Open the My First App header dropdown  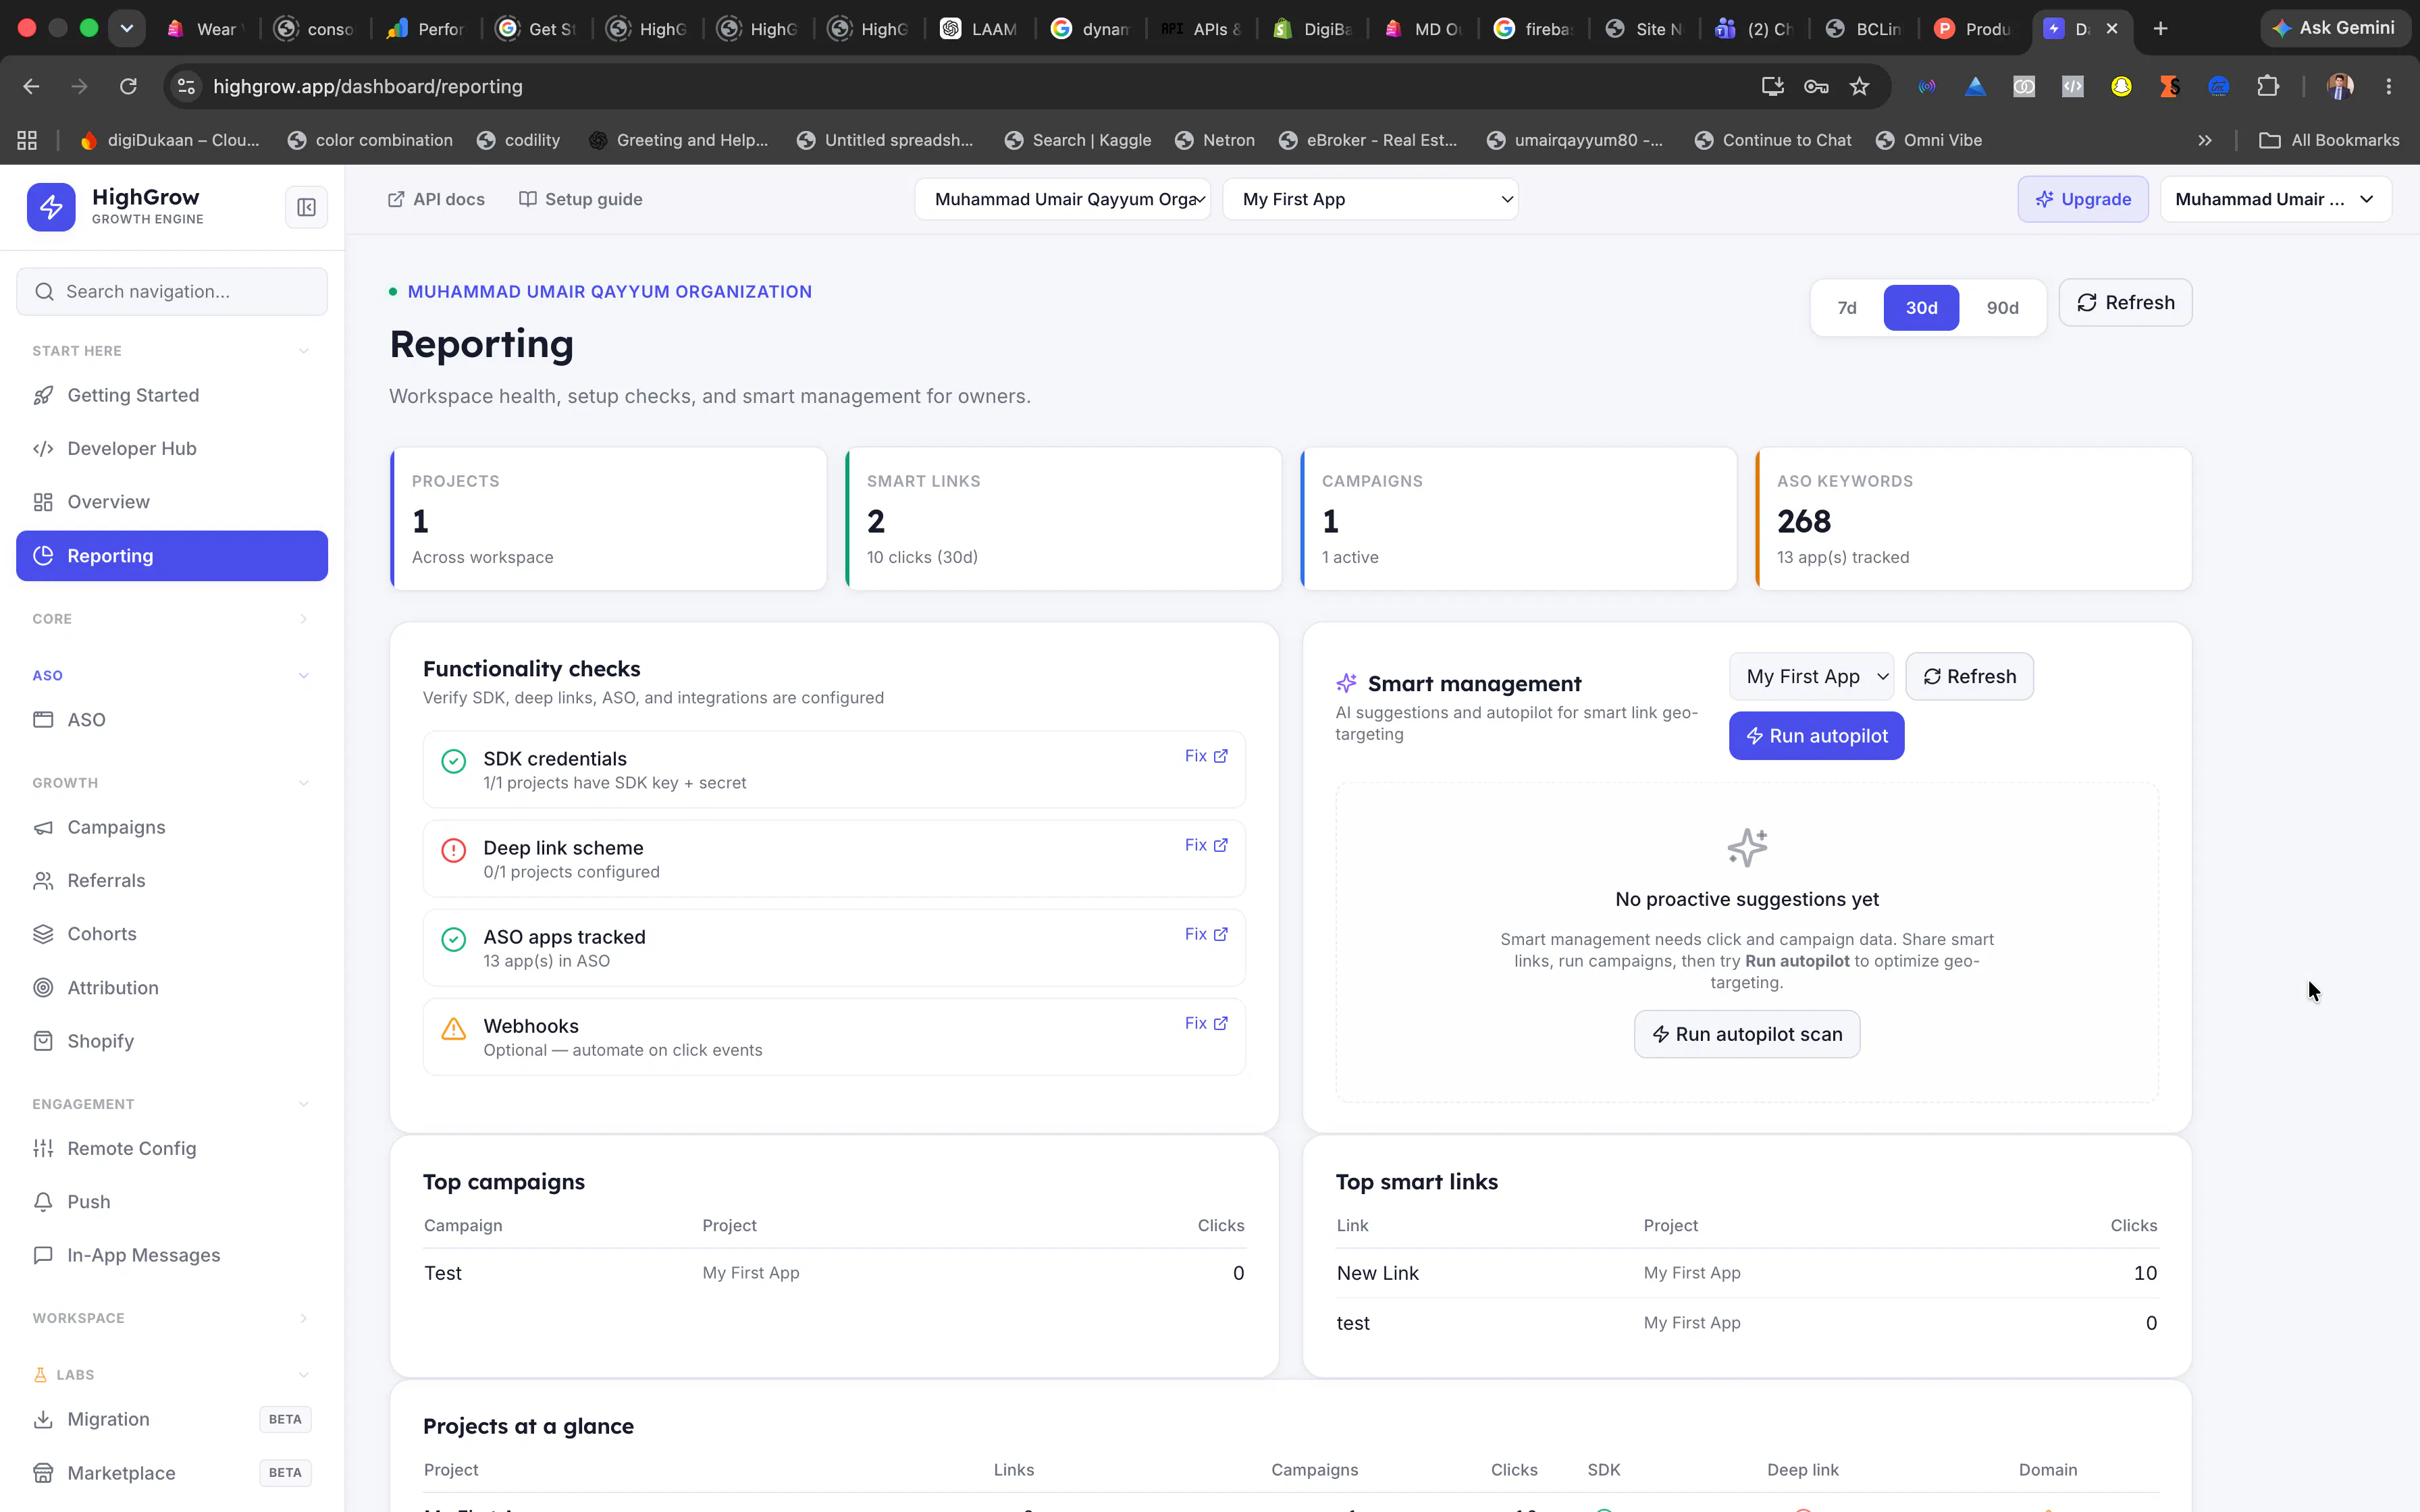point(1371,199)
